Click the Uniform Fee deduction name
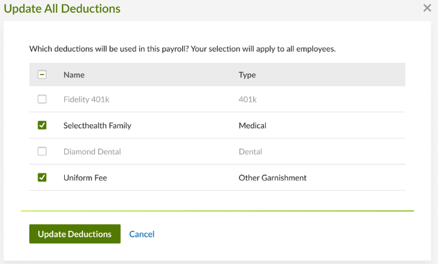The image size is (438, 264). [x=85, y=178]
